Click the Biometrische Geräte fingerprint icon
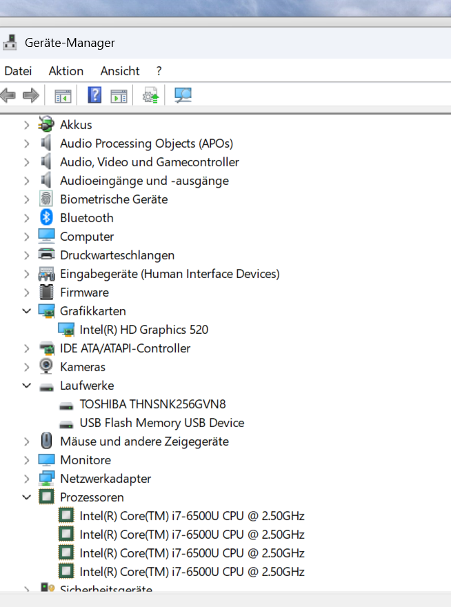 pos(46,199)
